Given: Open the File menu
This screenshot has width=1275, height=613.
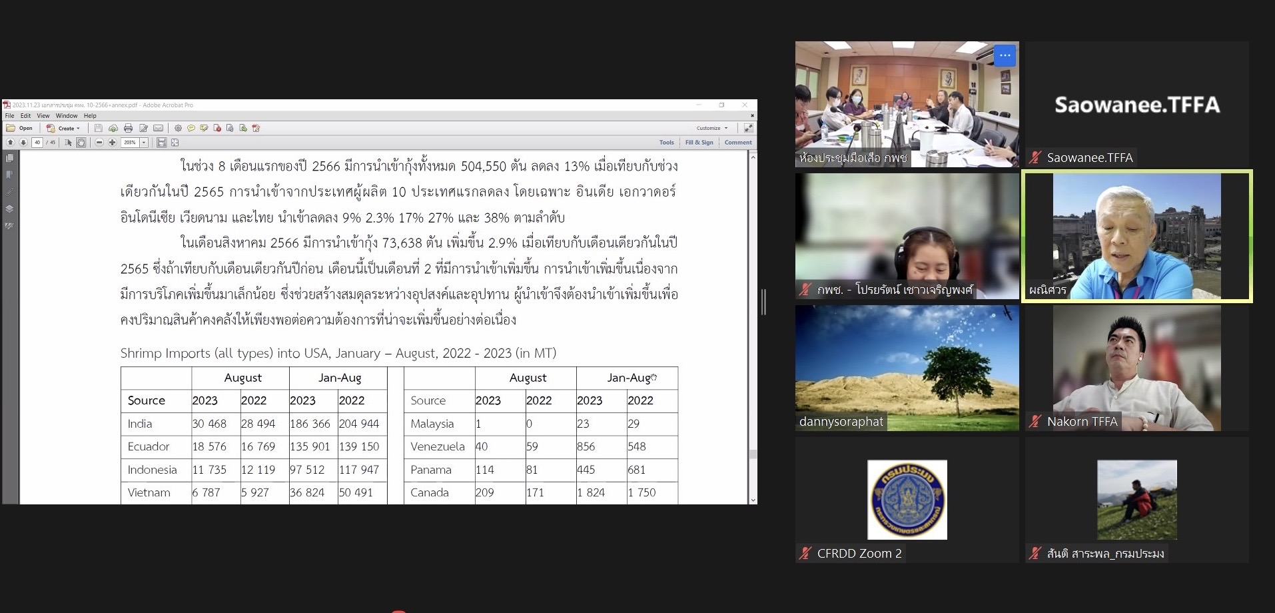Looking at the screenshot, I should [x=9, y=116].
